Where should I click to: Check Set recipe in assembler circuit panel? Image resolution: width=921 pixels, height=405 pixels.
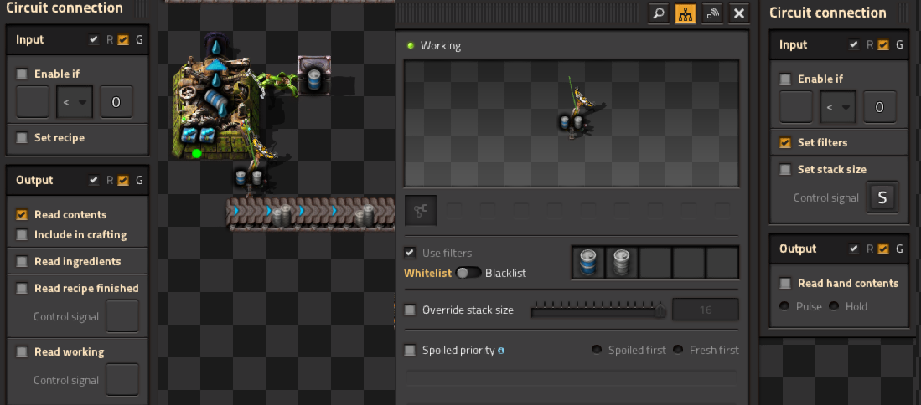click(x=22, y=138)
